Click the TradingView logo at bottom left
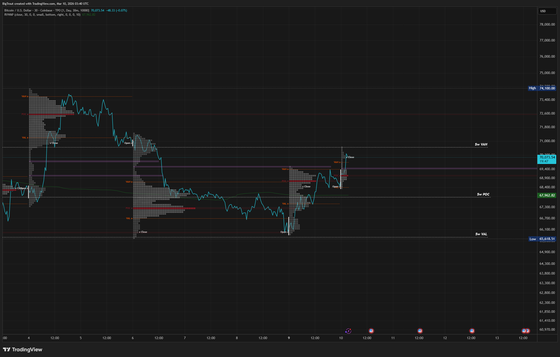Image resolution: width=560 pixels, height=357 pixels. point(22,350)
